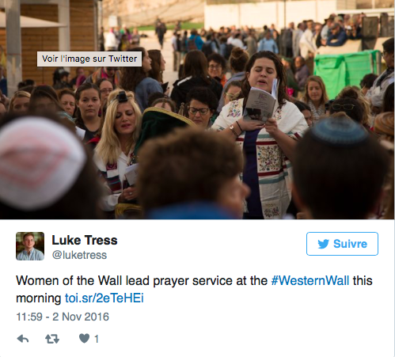395x357 pixels.
Task: Open the Western Wall prayer photo
Action: click(x=197, y=109)
